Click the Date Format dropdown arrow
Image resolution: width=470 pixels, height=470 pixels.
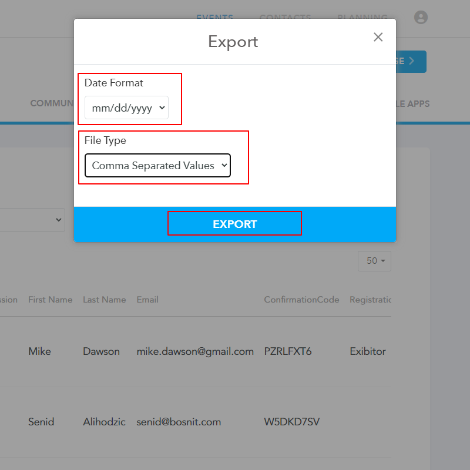[x=161, y=108]
